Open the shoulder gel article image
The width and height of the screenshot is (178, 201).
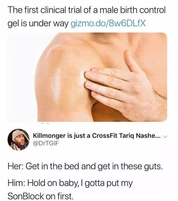pyautogui.click(x=87, y=77)
